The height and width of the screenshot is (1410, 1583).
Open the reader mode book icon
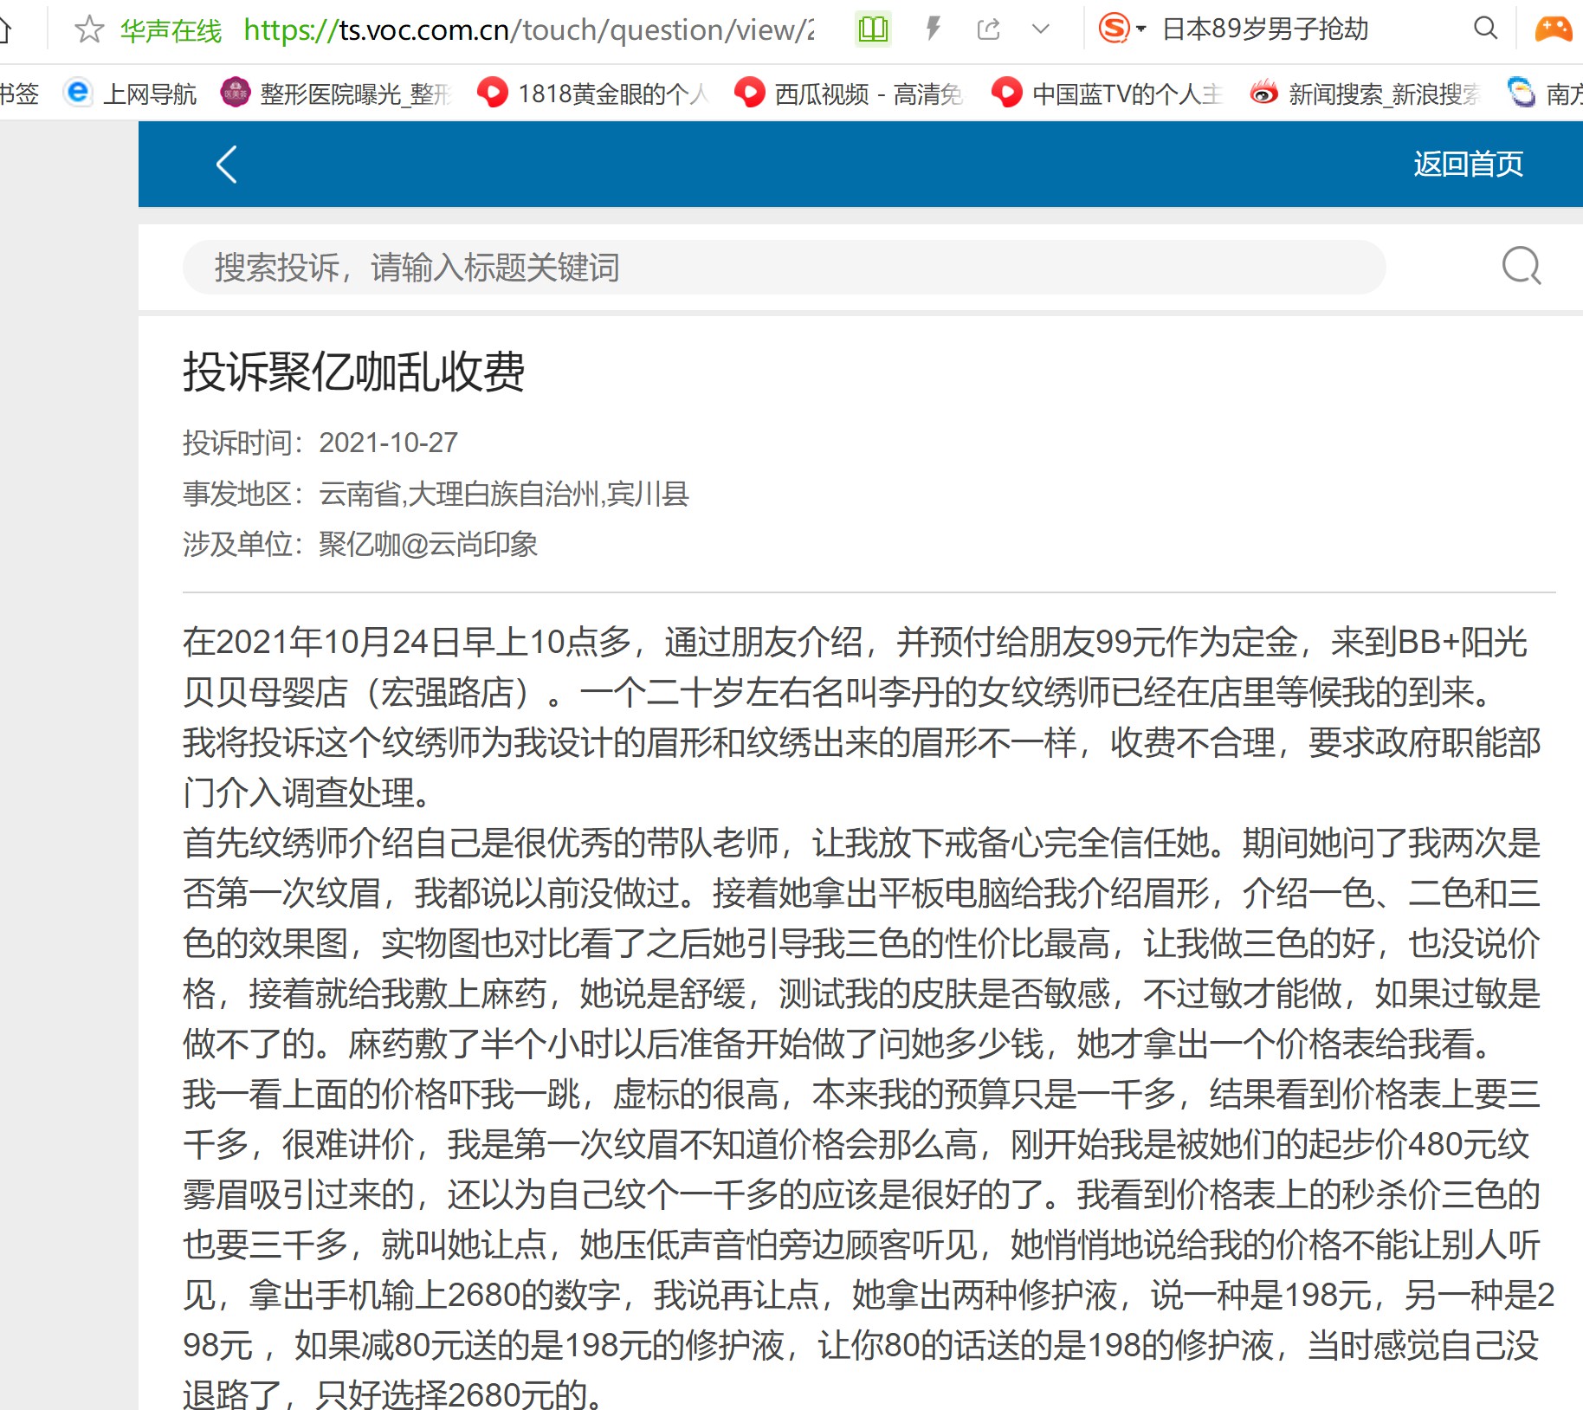tap(873, 29)
